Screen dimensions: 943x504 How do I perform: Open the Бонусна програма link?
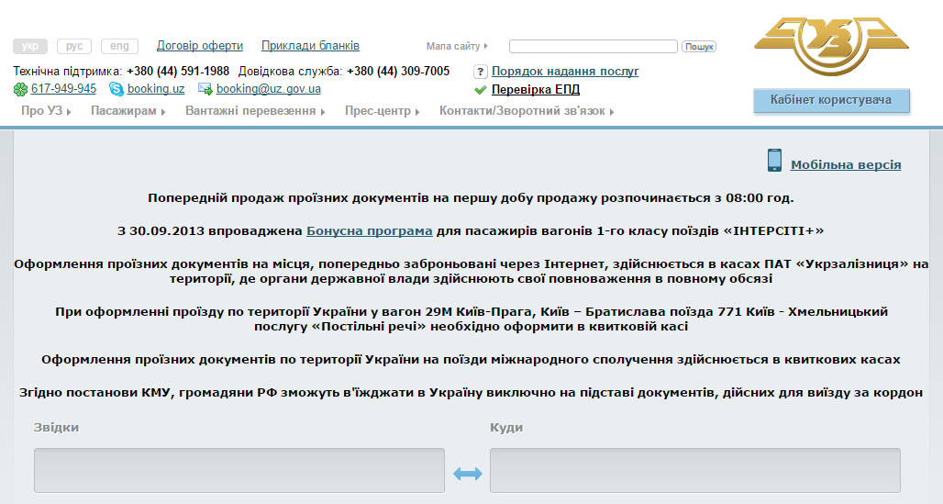tap(369, 231)
